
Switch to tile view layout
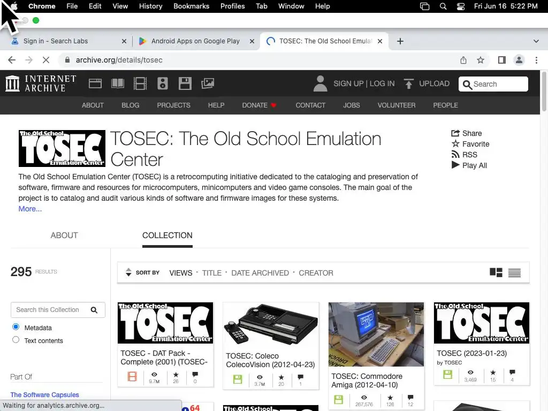[x=496, y=272]
